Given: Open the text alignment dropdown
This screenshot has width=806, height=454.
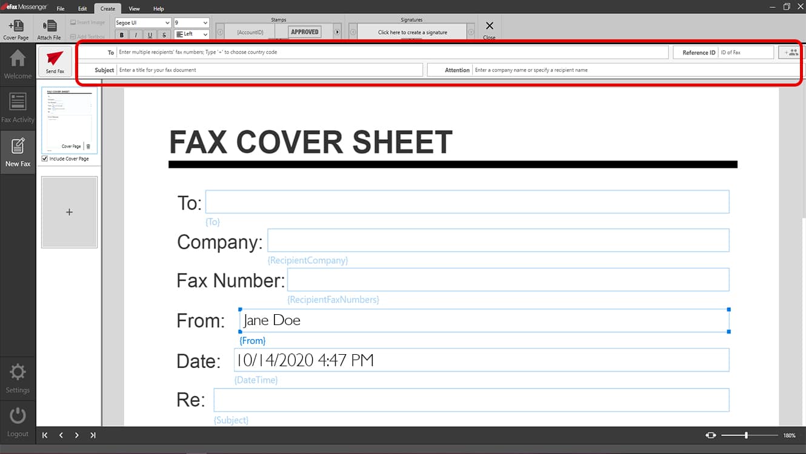Looking at the screenshot, I should (192, 35).
